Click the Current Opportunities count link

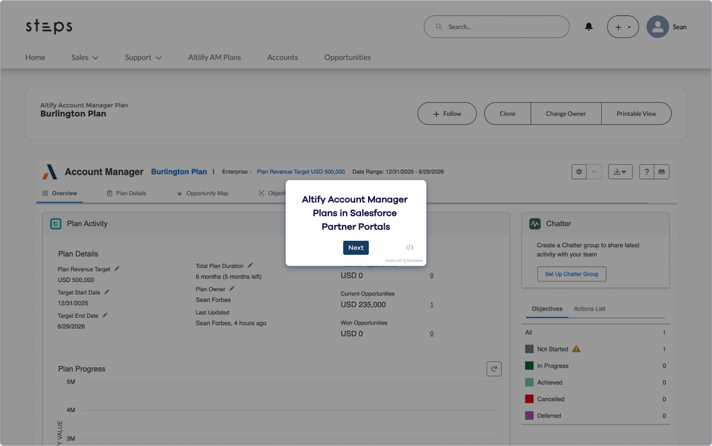[x=432, y=304]
